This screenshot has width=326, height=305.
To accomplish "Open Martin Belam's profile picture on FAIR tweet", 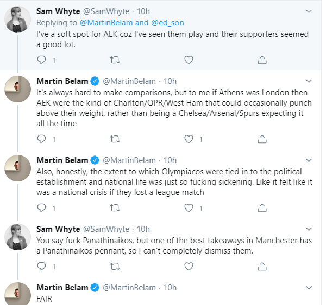I will tap(17, 294).
